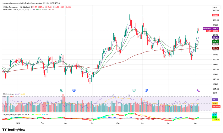
Task: Click the close value C218.99
Action: (x=56, y=7)
